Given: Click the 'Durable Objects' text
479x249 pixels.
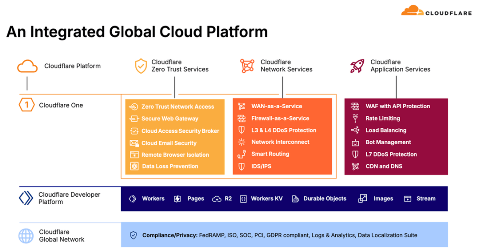Looking at the screenshot, I should point(325,198).
